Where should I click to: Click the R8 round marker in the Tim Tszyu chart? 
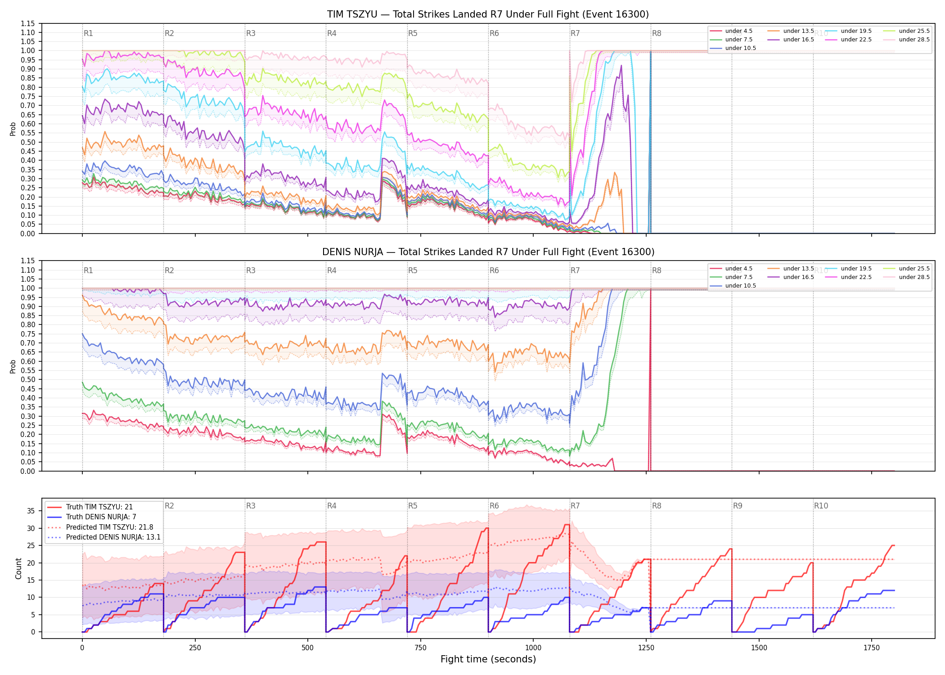click(x=657, y=33)
